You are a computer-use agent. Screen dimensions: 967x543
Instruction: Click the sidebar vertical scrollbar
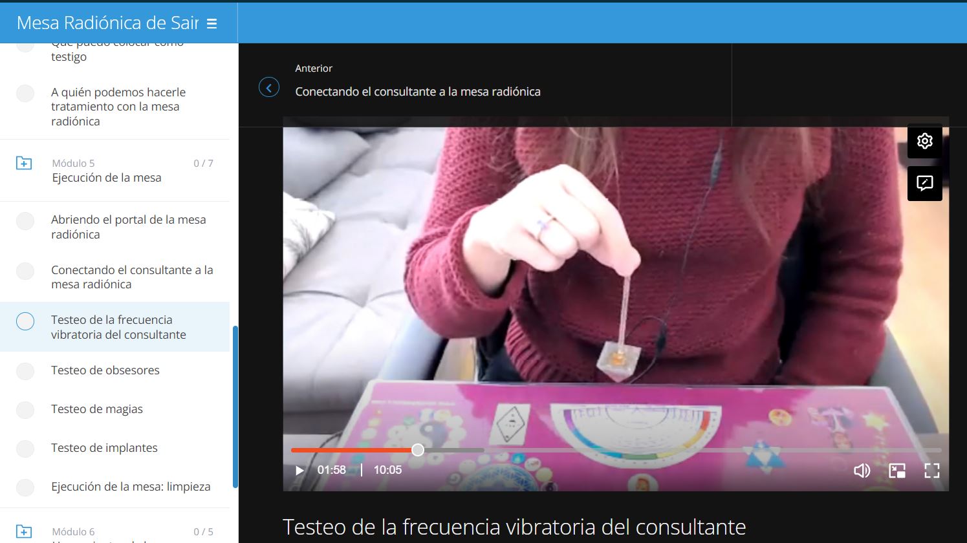(x=235, y=407)
